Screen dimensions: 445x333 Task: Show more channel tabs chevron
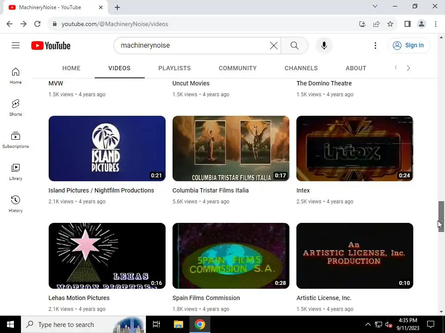pyautogui.click(x=408, y=68)
